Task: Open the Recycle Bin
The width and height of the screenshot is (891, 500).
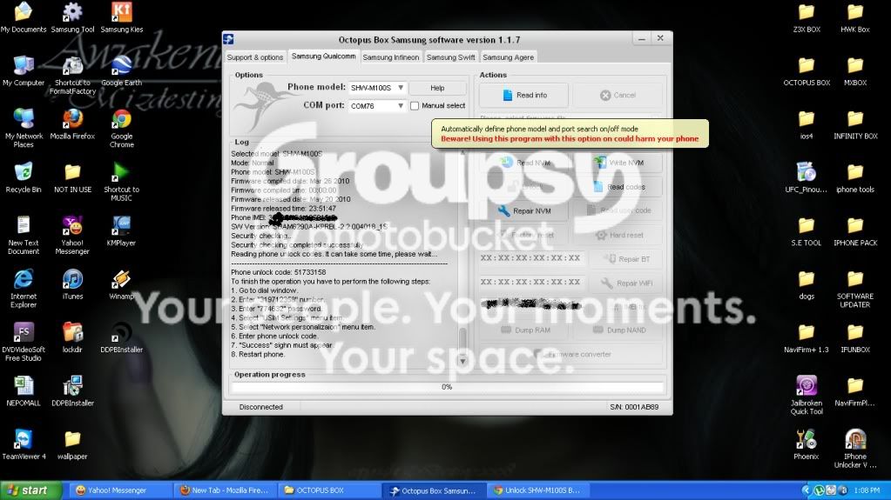Action: coord(24,177)
